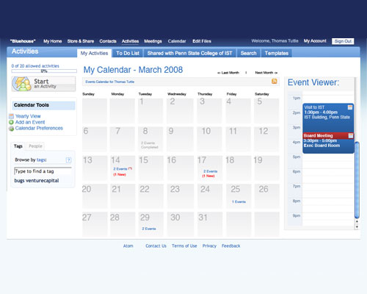Click the Atom feed link

[128, 245]
